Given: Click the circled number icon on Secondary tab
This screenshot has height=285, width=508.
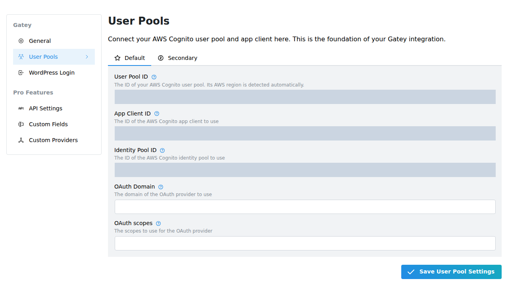Looking at the screenshot, I should tap(161, 58).
